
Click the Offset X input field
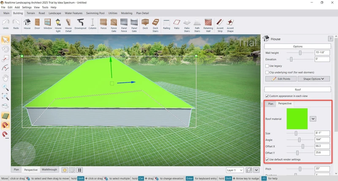[323, 146]
